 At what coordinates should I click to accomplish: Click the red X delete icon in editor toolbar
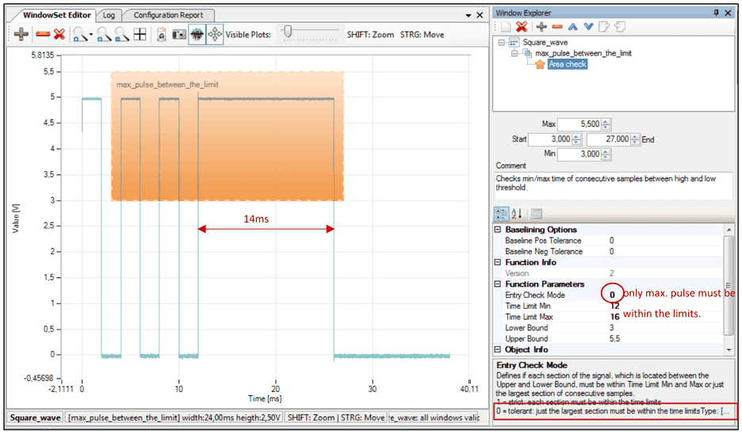[x=59, y=34]
